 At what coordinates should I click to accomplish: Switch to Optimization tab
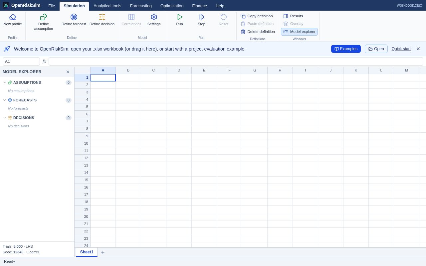pyautogui.click(x=172, y=6)
